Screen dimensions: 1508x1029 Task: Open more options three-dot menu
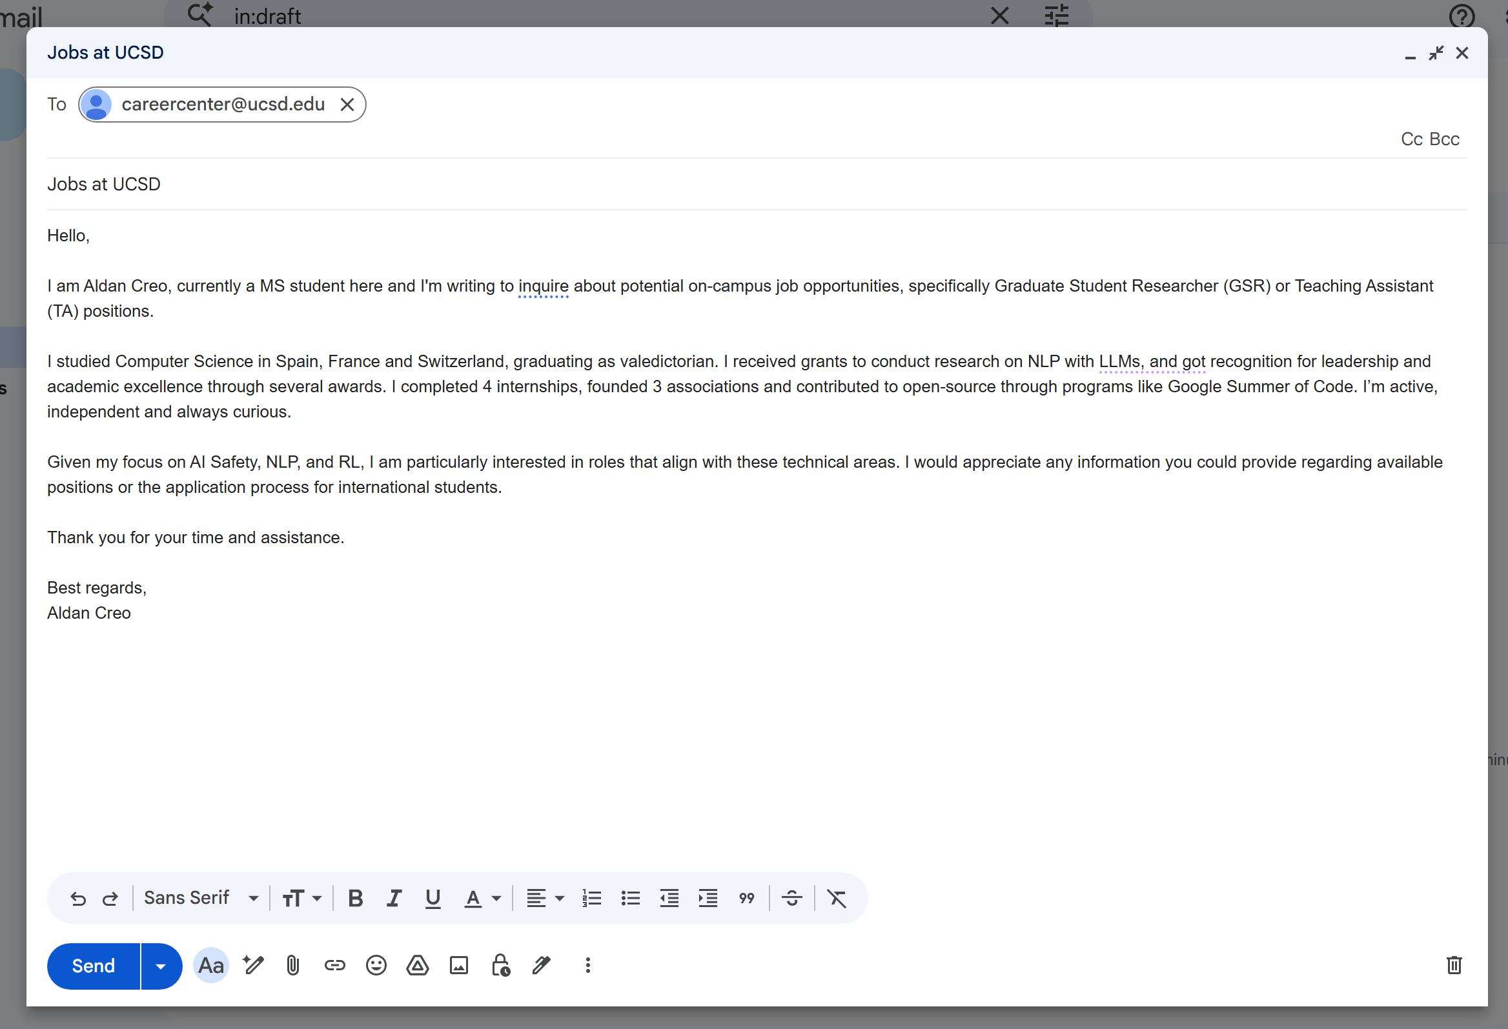[588, 966]
